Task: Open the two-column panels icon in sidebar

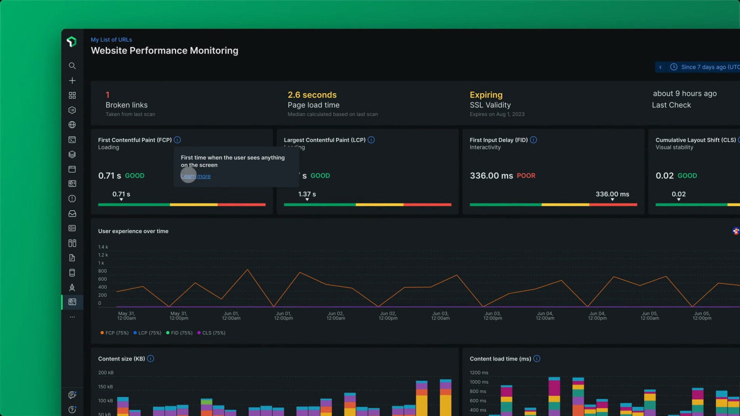Action: [x=72, y=243]
